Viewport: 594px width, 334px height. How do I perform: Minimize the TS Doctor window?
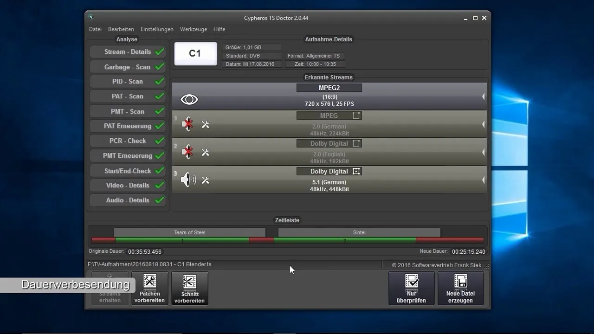point(466,18)
